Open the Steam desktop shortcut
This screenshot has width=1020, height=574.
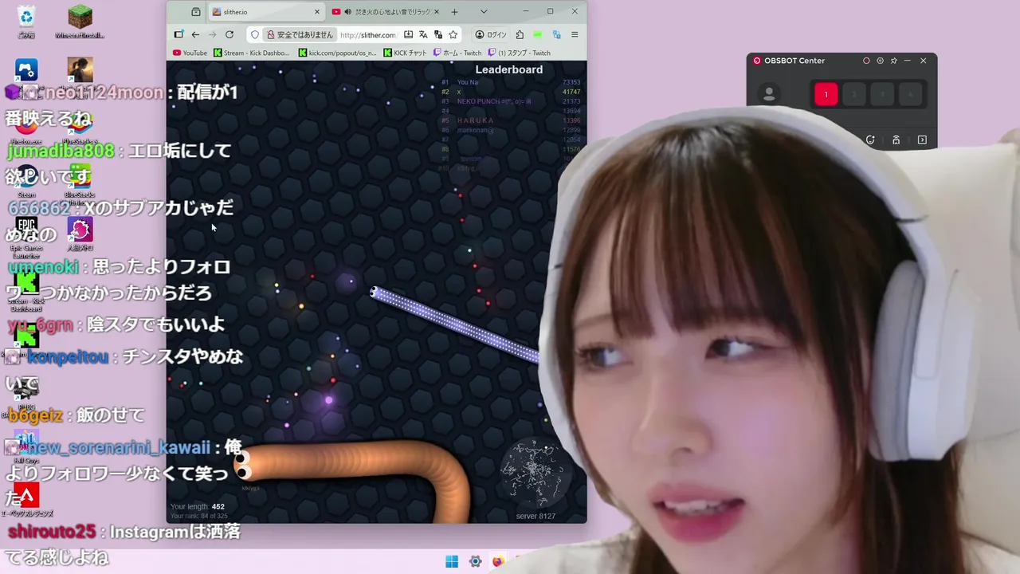26,180
